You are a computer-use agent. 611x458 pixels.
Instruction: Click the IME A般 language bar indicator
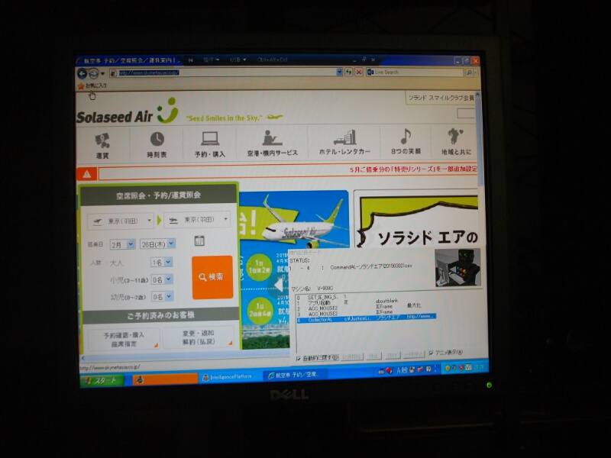click(x=402, y=370)
